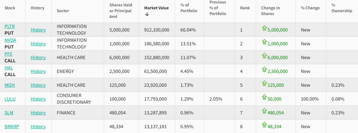Click the green up arrow in LULU row
The width and height of the screenshot is (358, 133).
click(x=264, y=97)
